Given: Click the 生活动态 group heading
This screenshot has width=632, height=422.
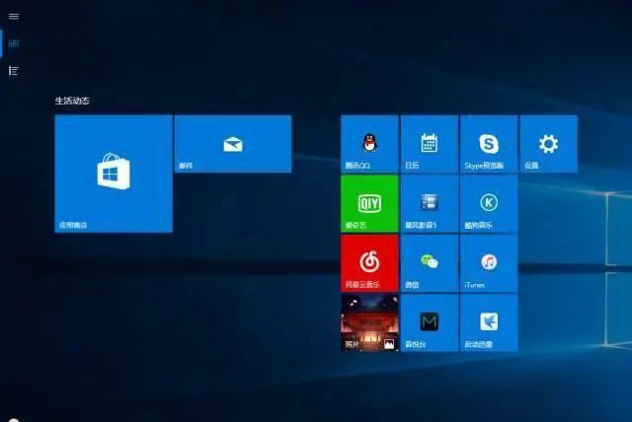Looking at the screenshot, I should 72,101.
